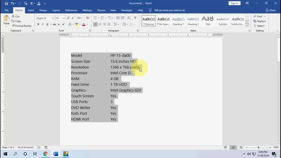This screenshot has height=158, width=281.
Task: Click the Share button
Action: tap(270, 10)
